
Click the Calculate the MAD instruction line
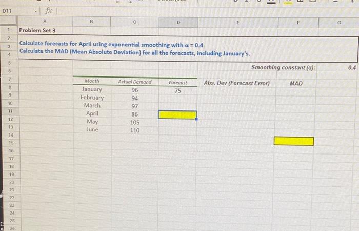[134, 52]
